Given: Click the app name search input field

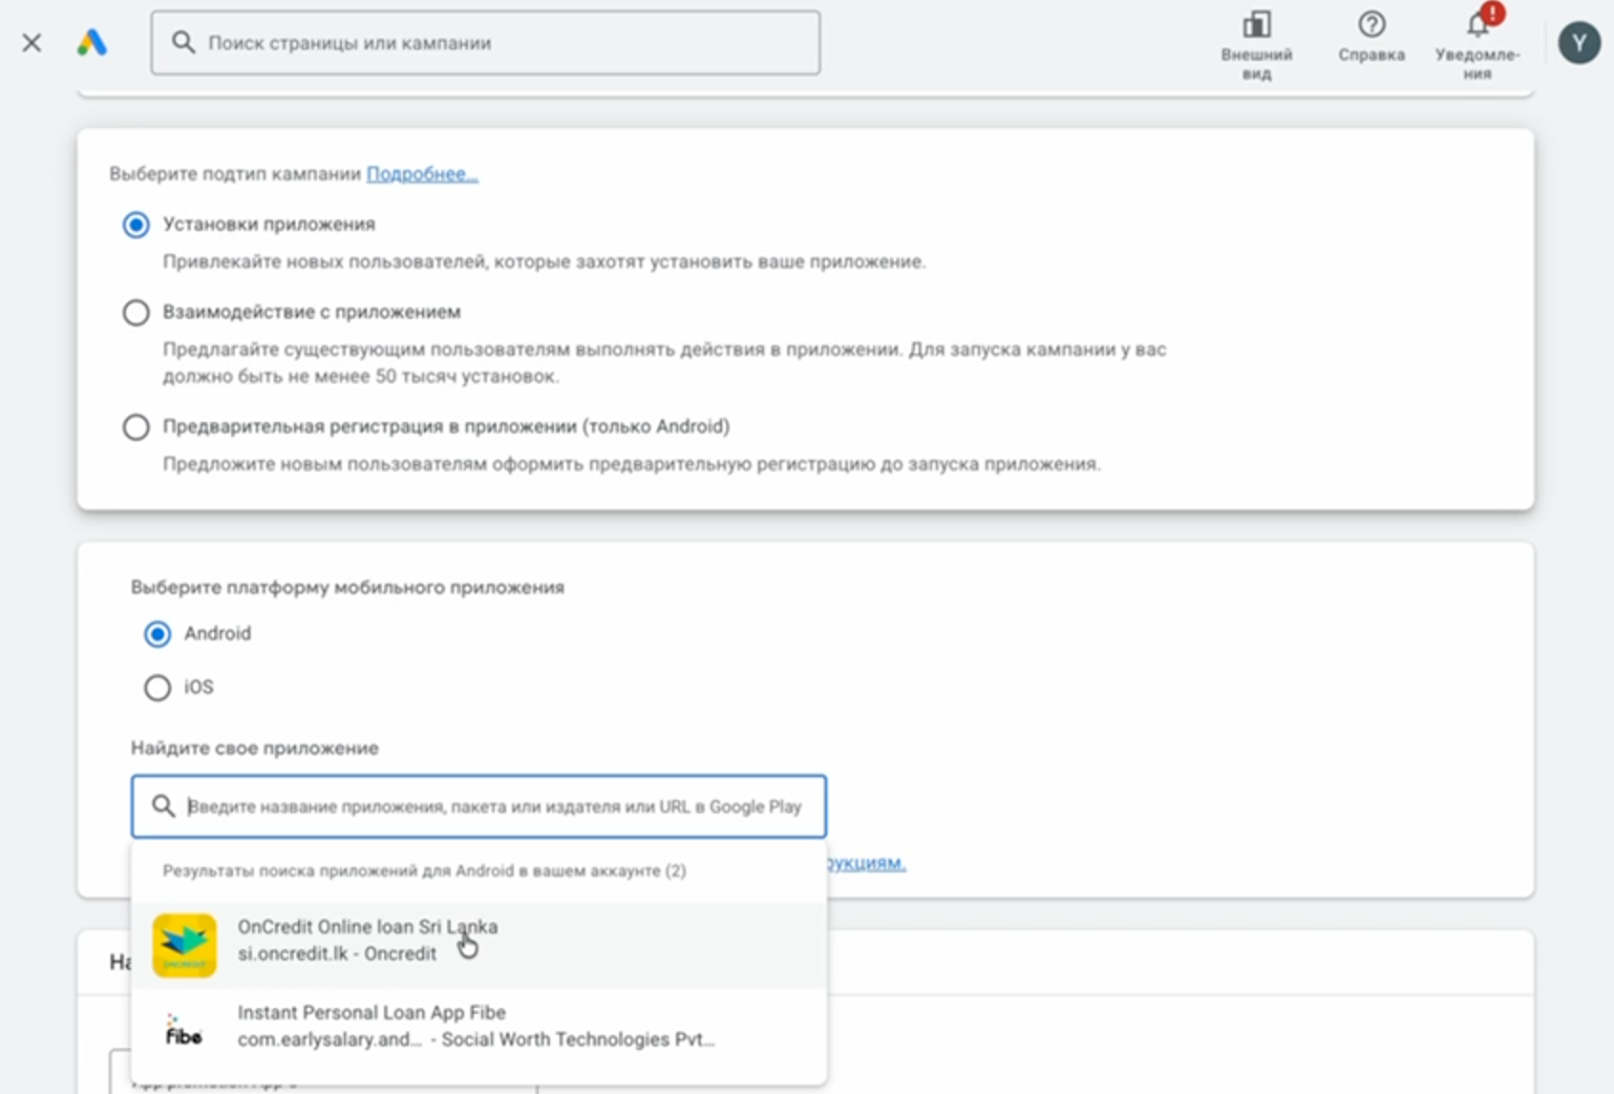Looking at the screenshot, I should pyautogui.click(x=494, y=807).
